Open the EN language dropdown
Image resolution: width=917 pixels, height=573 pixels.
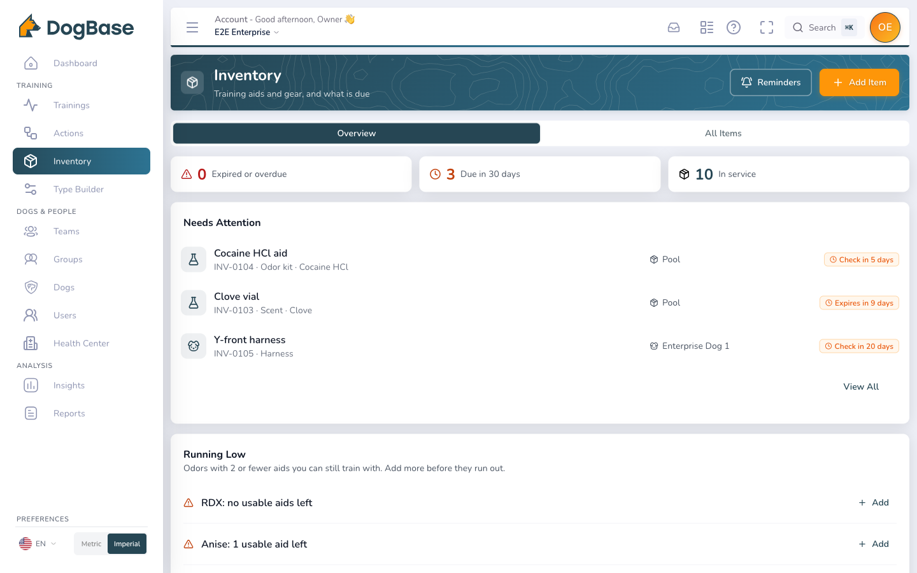click(38, 544)
